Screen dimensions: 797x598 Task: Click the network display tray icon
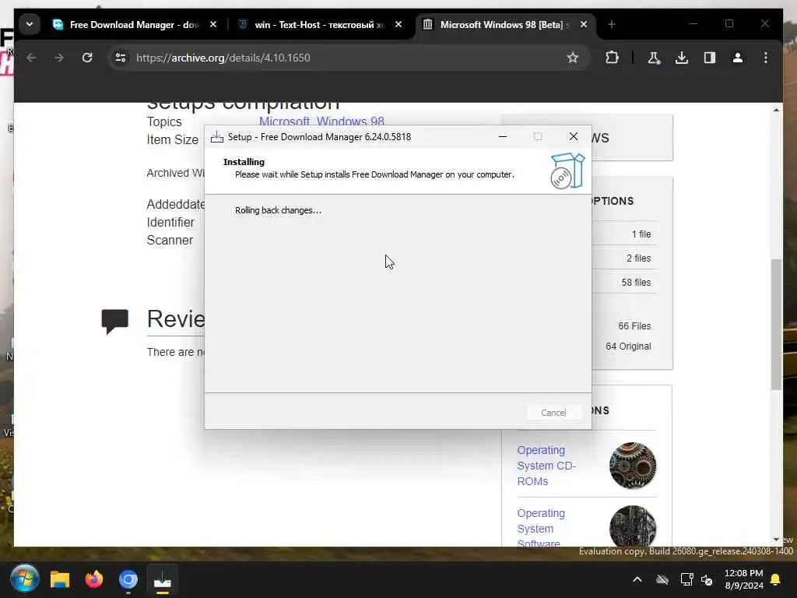tap(686, 579)
